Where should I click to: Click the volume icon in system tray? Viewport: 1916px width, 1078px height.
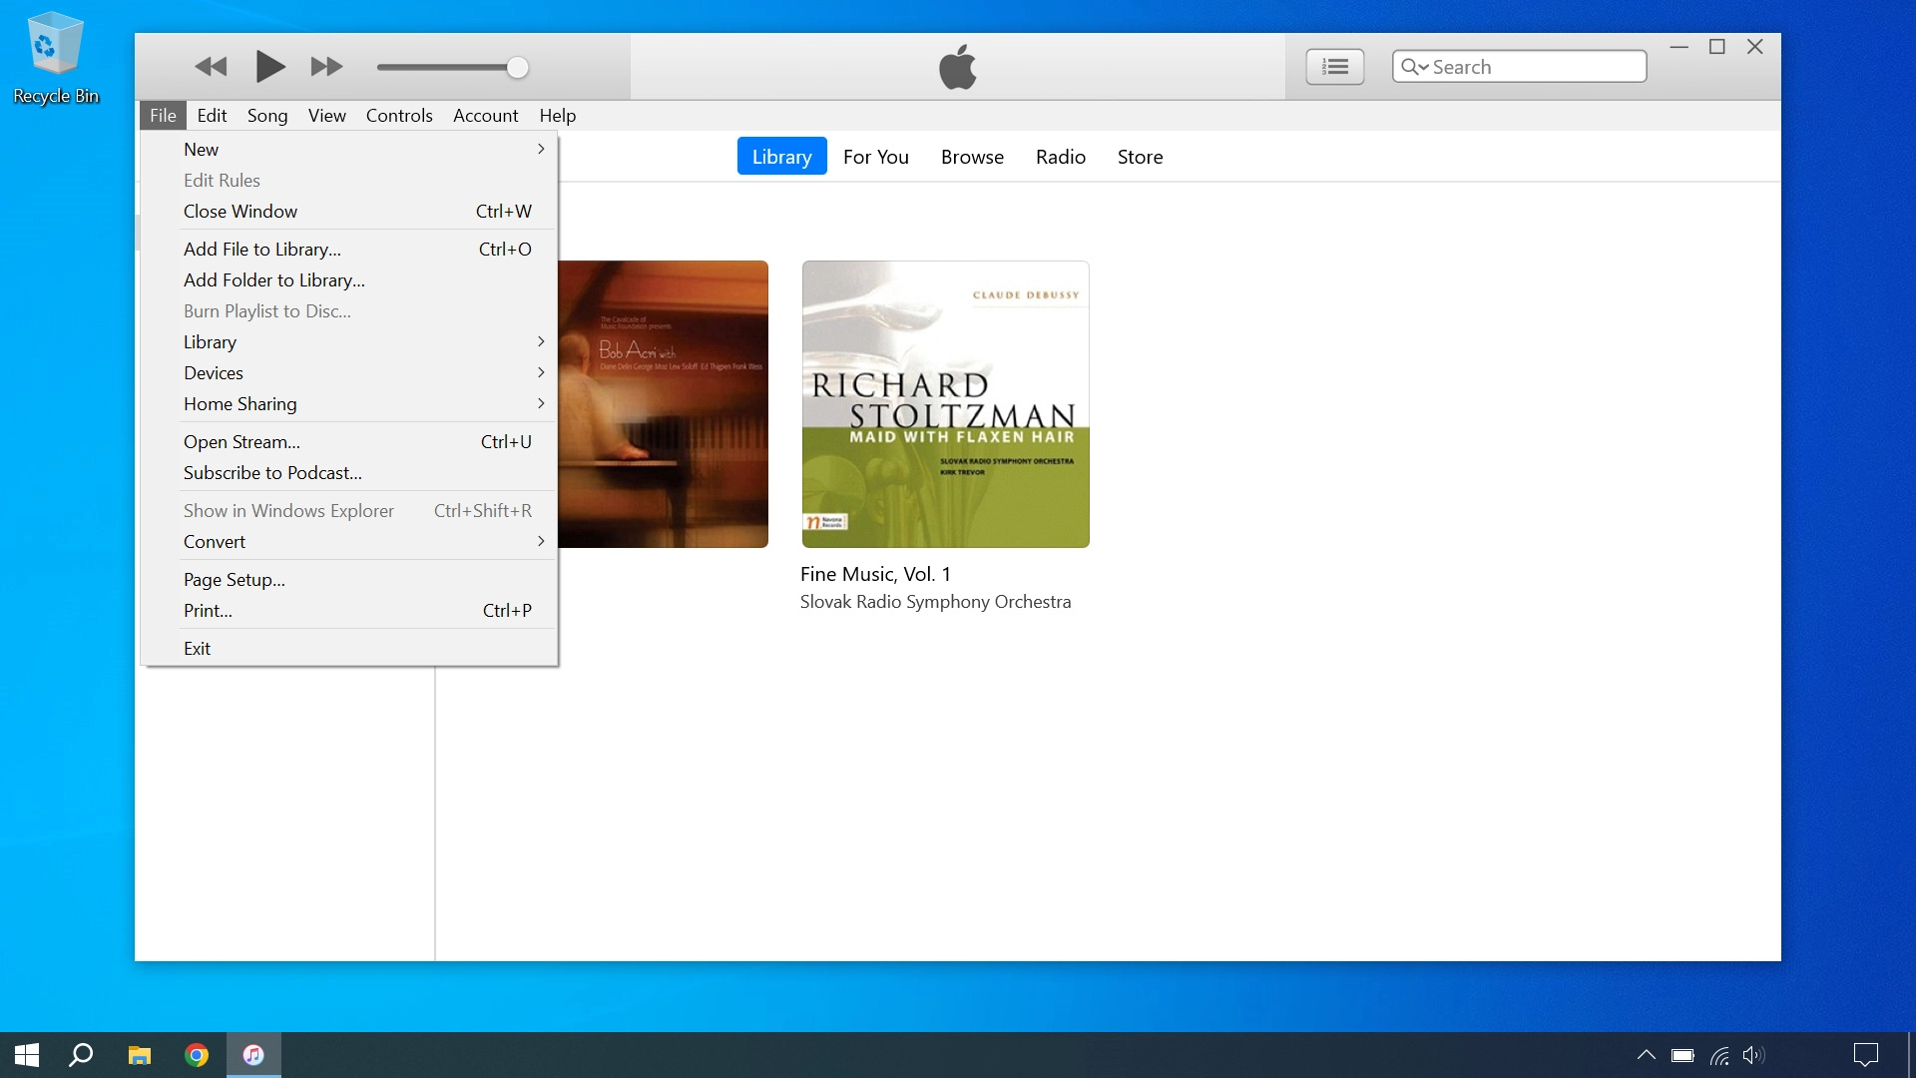(1753, 1055)
